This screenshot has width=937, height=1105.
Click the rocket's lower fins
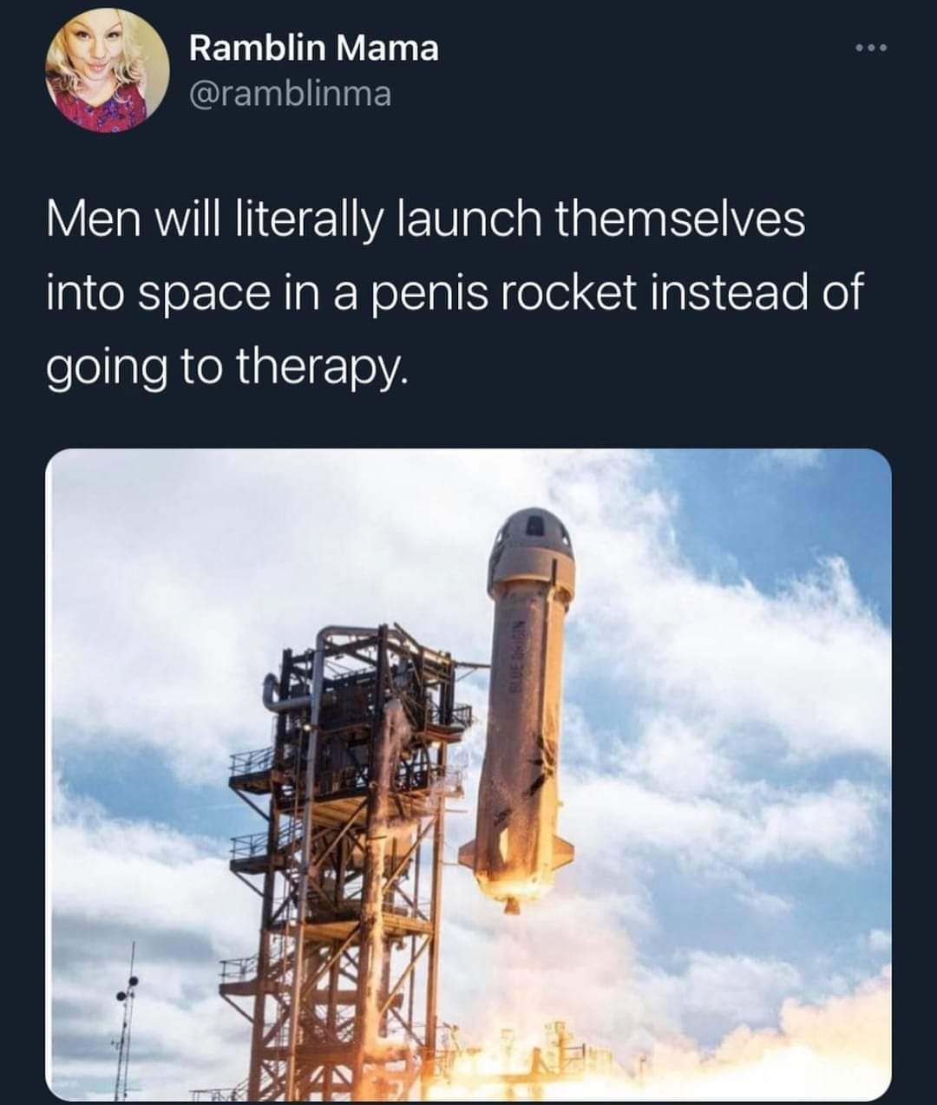coord(516,854)
